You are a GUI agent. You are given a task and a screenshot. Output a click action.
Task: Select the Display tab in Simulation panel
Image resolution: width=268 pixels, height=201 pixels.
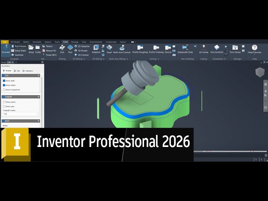click(x=7, y=71)
